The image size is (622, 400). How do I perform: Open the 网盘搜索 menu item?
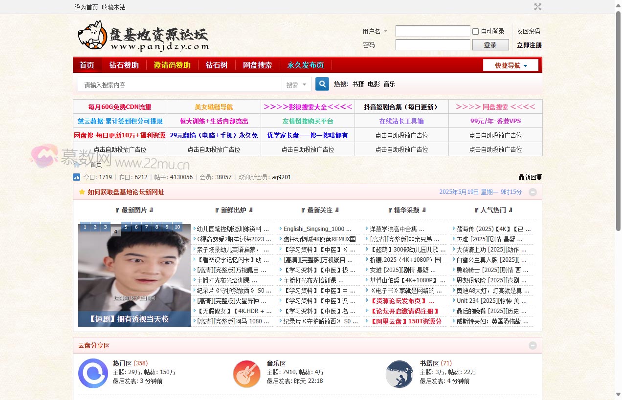pos(257,64)
